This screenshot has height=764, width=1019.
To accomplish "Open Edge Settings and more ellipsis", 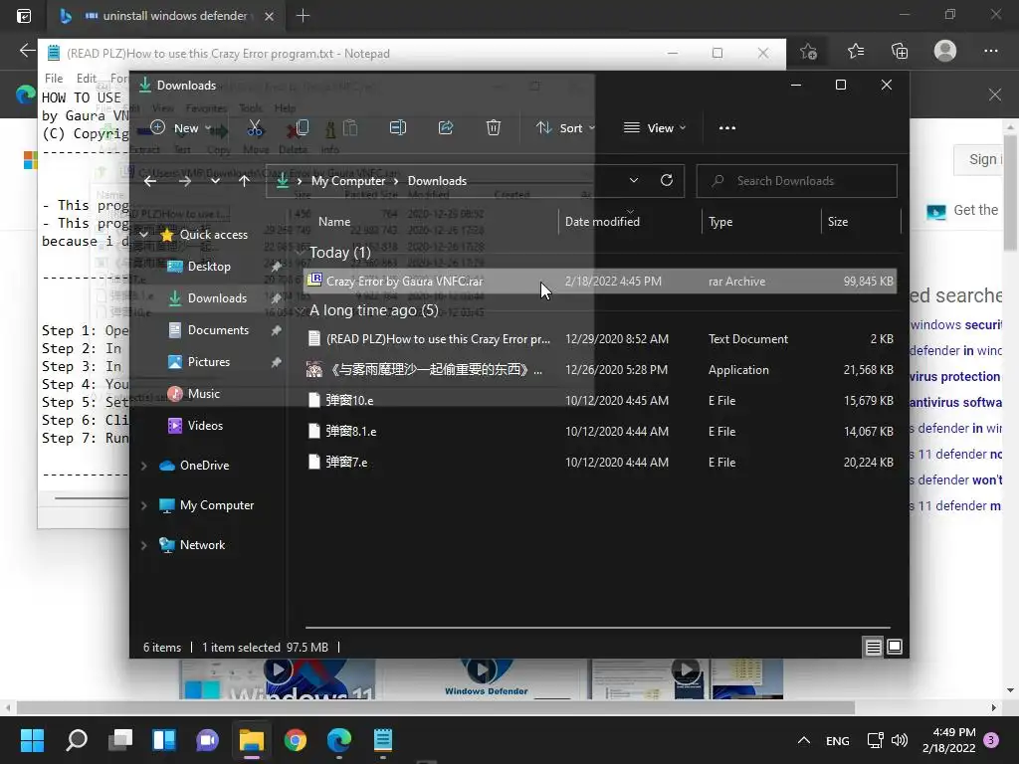I will [990, 51].
